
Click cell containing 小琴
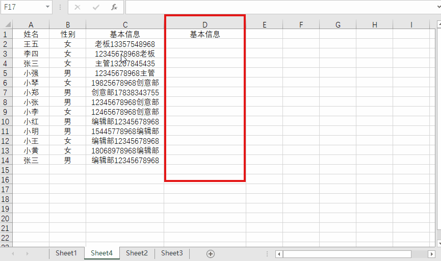31,83
